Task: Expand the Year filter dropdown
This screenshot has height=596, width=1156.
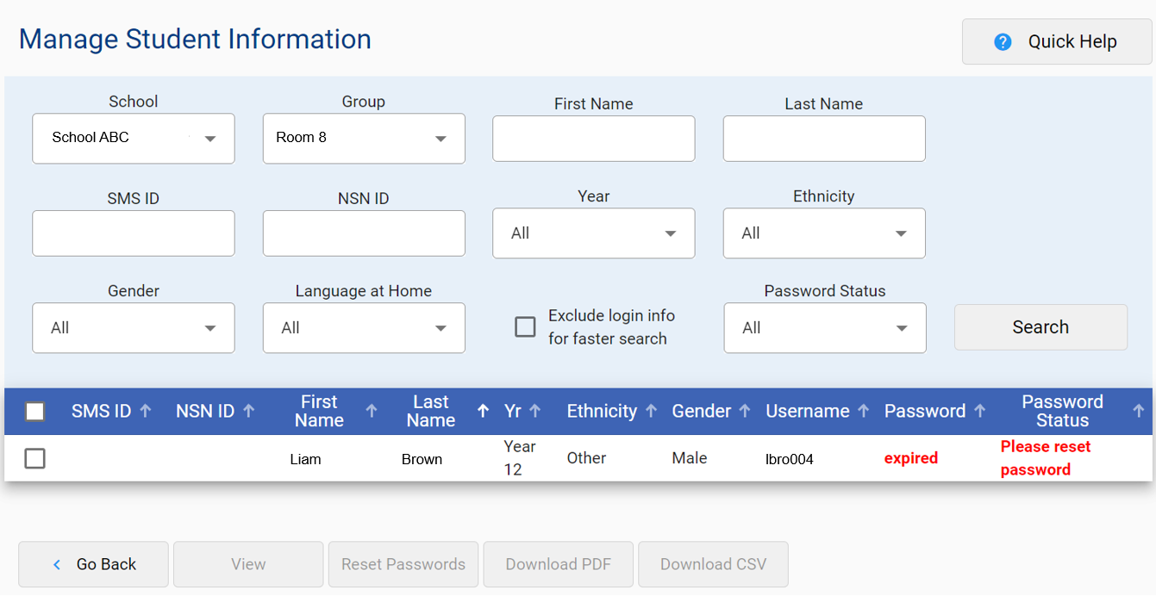Action: tap(593, 233)
